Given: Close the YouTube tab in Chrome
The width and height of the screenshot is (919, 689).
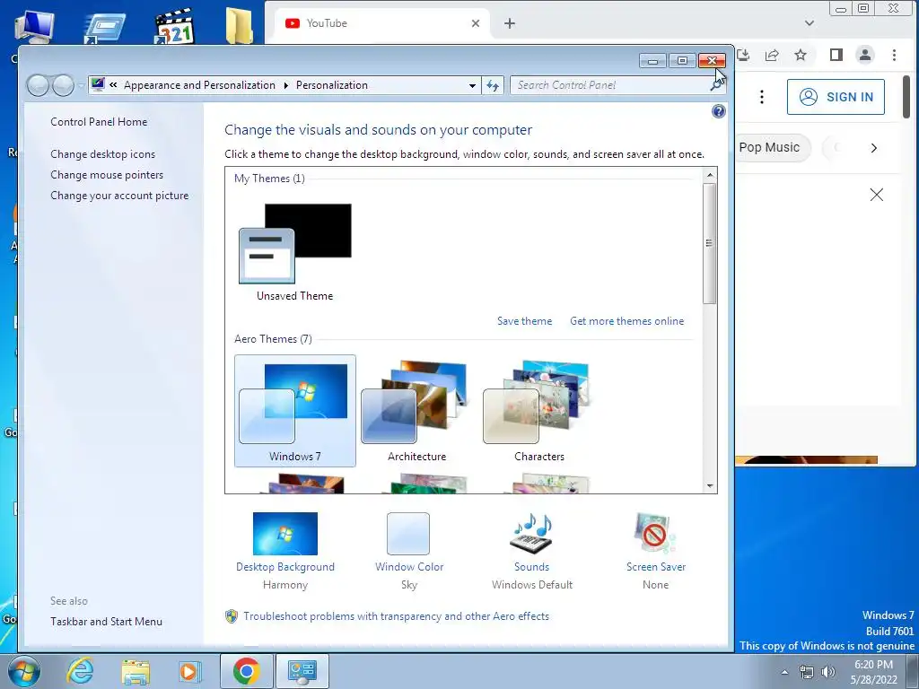Looking at the screenshot, I should point(476,23).
